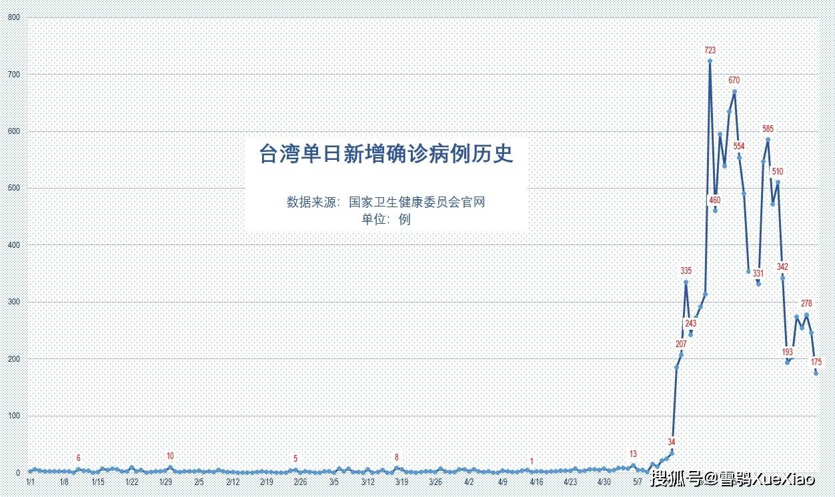Viewport: 835px width, 497px height.
Task: Click the y-axis value 100
Action: (13, 416)
